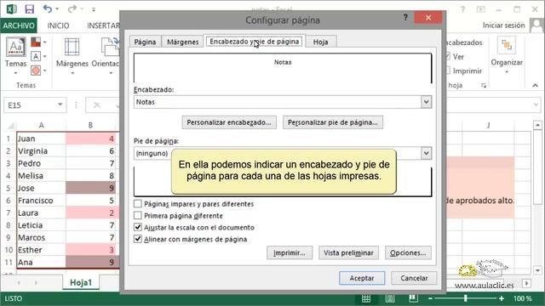
Task: Click Personalizar encabezado button
Action: pos(229,122)
